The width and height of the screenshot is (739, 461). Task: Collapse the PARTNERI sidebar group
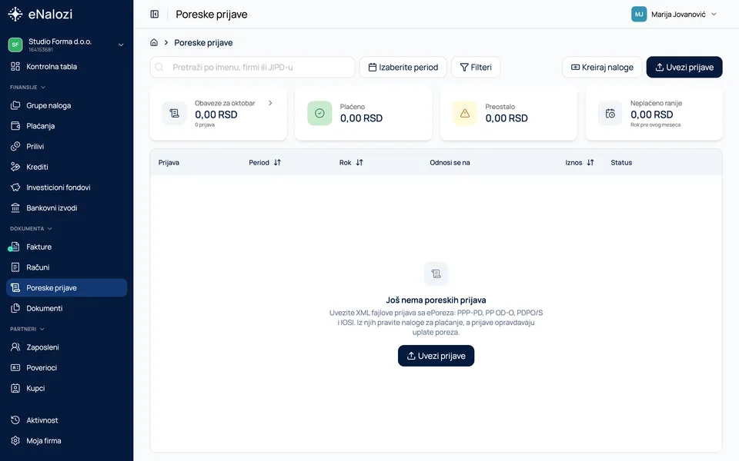(28, 330)
